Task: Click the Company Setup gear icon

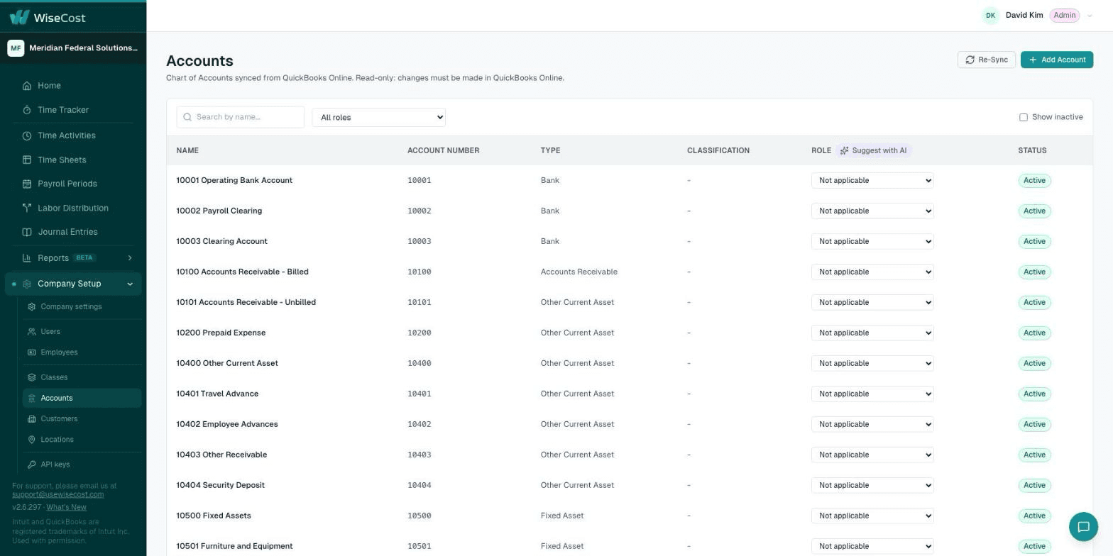Action: (x=27, y=284)
